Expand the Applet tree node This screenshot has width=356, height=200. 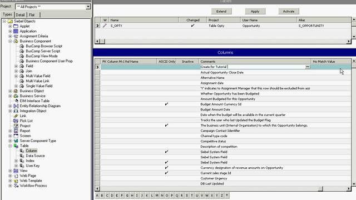(10, 26)
